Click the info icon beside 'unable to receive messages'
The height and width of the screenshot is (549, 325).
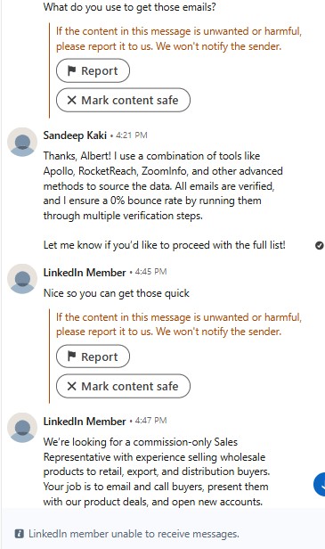pyautogui.click(x=20, y=534)
